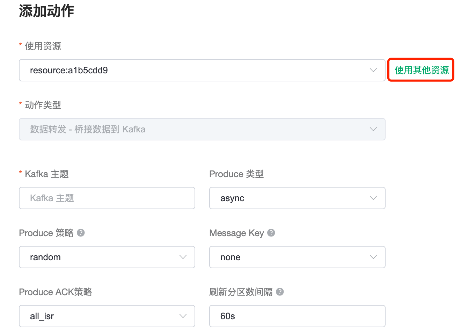468x336 pixels.
Task: Open the dropdown showing none
Action: point(290,257)
